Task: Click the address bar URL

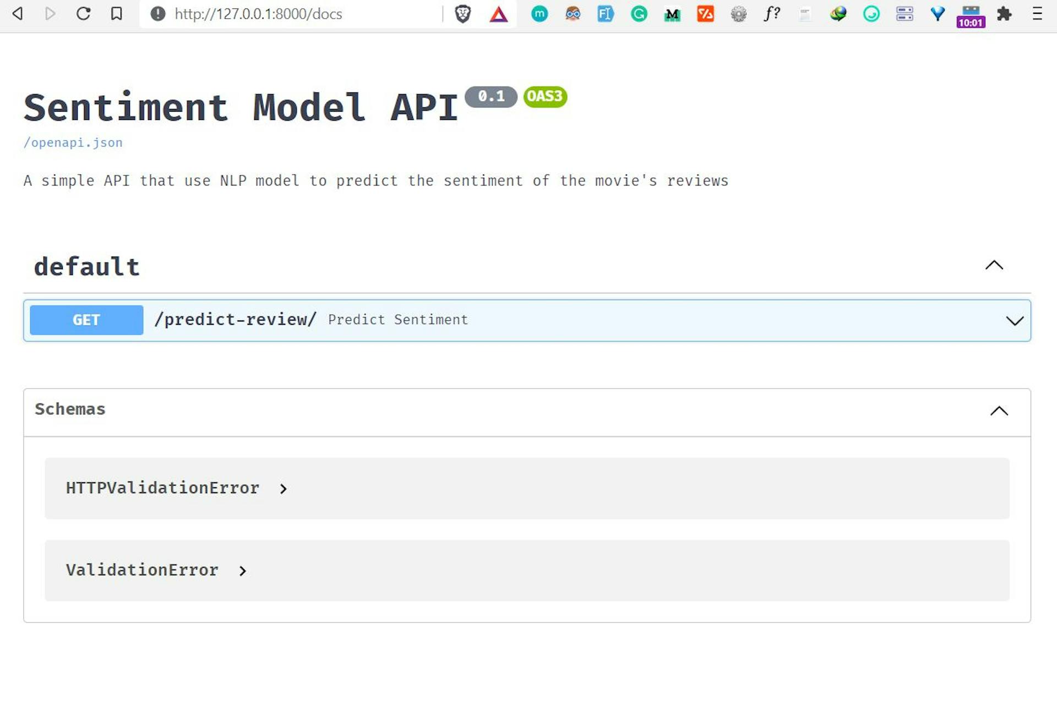Action: tap(258, 14)
